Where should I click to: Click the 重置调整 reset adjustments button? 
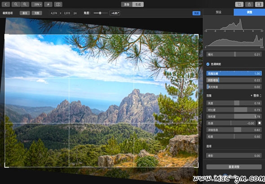[234, 167]
